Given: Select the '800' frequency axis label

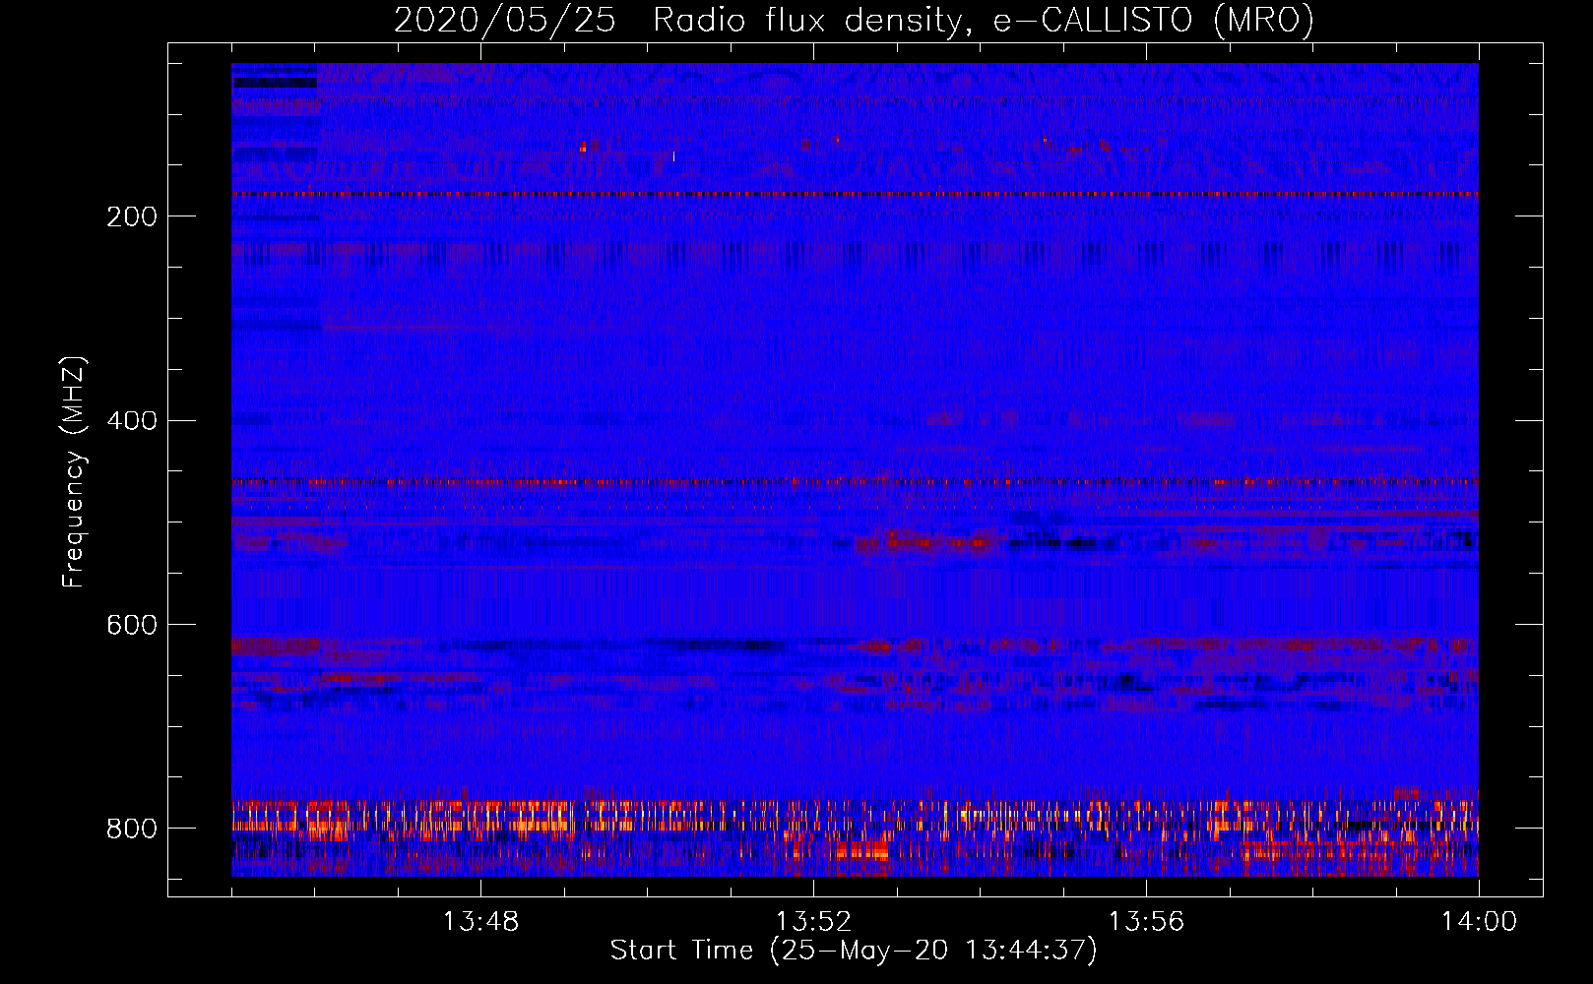Looking at the screenshot, I should [x=132, y=829].
